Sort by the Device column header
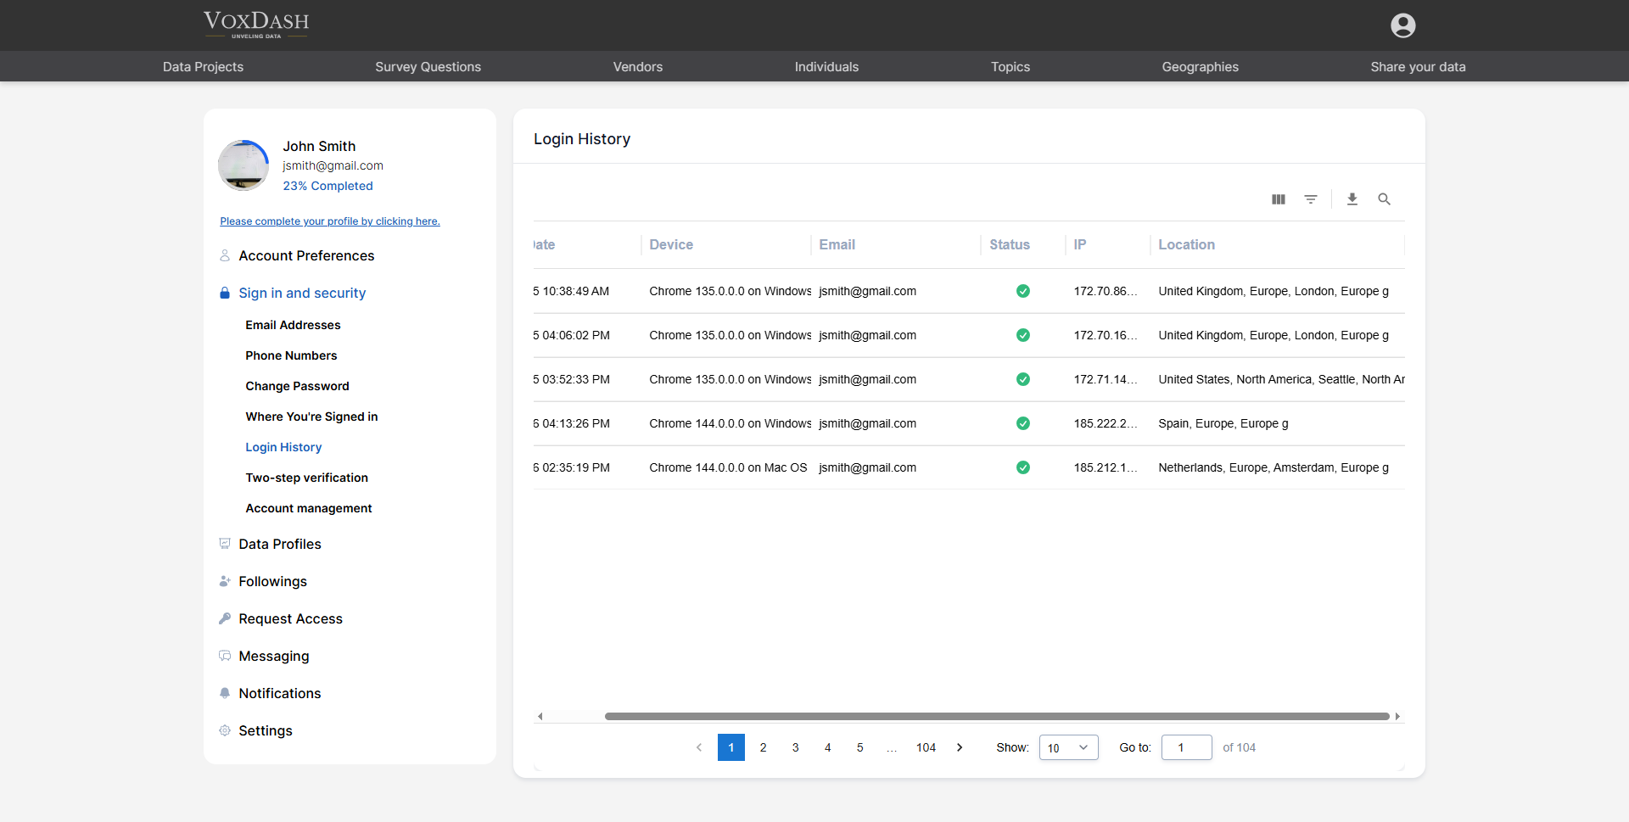The image size is (1629, 822). [670, 244]
